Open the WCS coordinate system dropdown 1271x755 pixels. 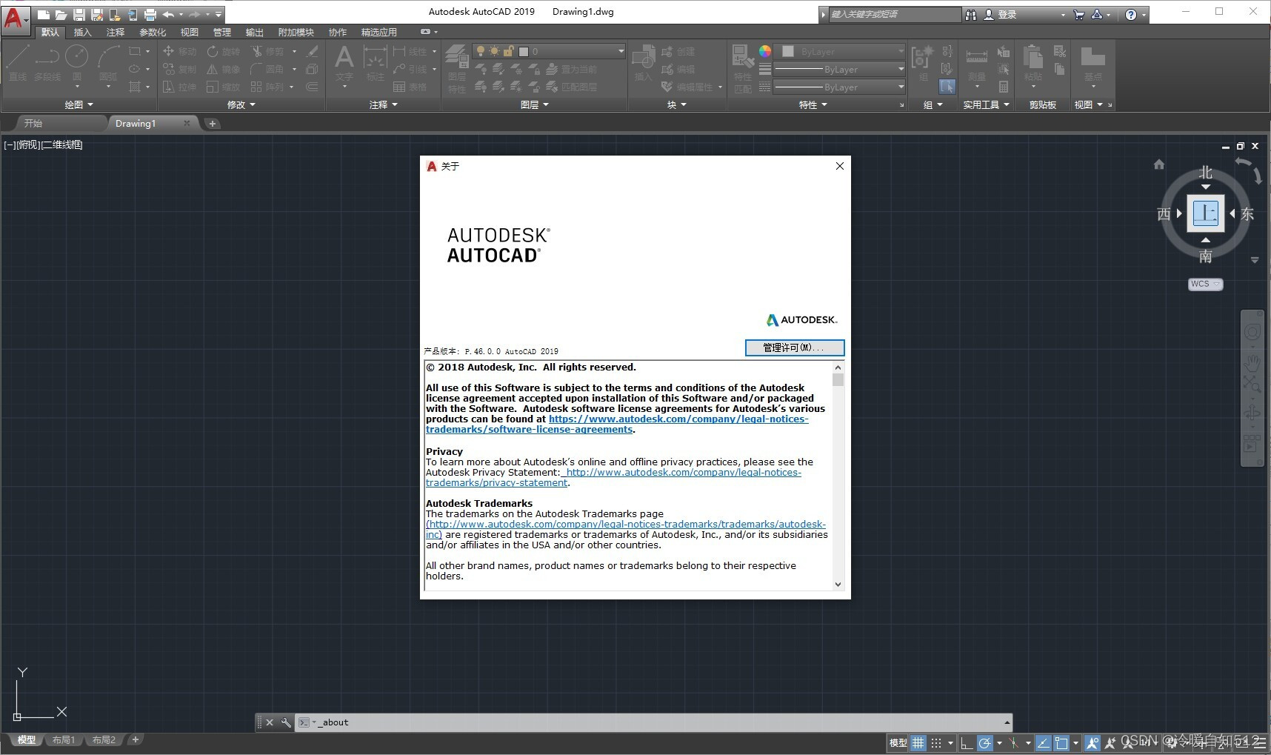[1205, 284]
